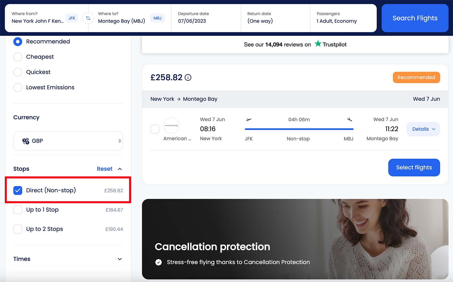Click the currency exchange icon beside GBP

pyautogui.click(x=26, y=141)
